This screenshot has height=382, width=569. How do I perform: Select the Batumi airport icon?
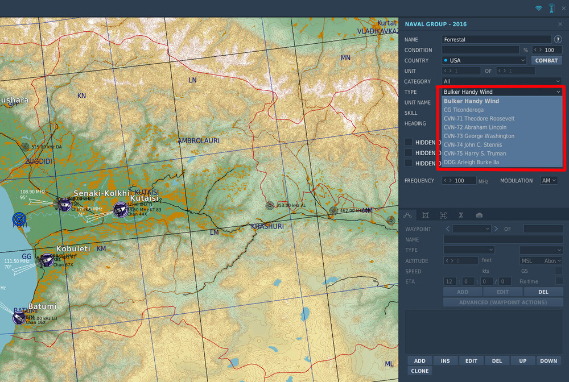click(19, 317)
